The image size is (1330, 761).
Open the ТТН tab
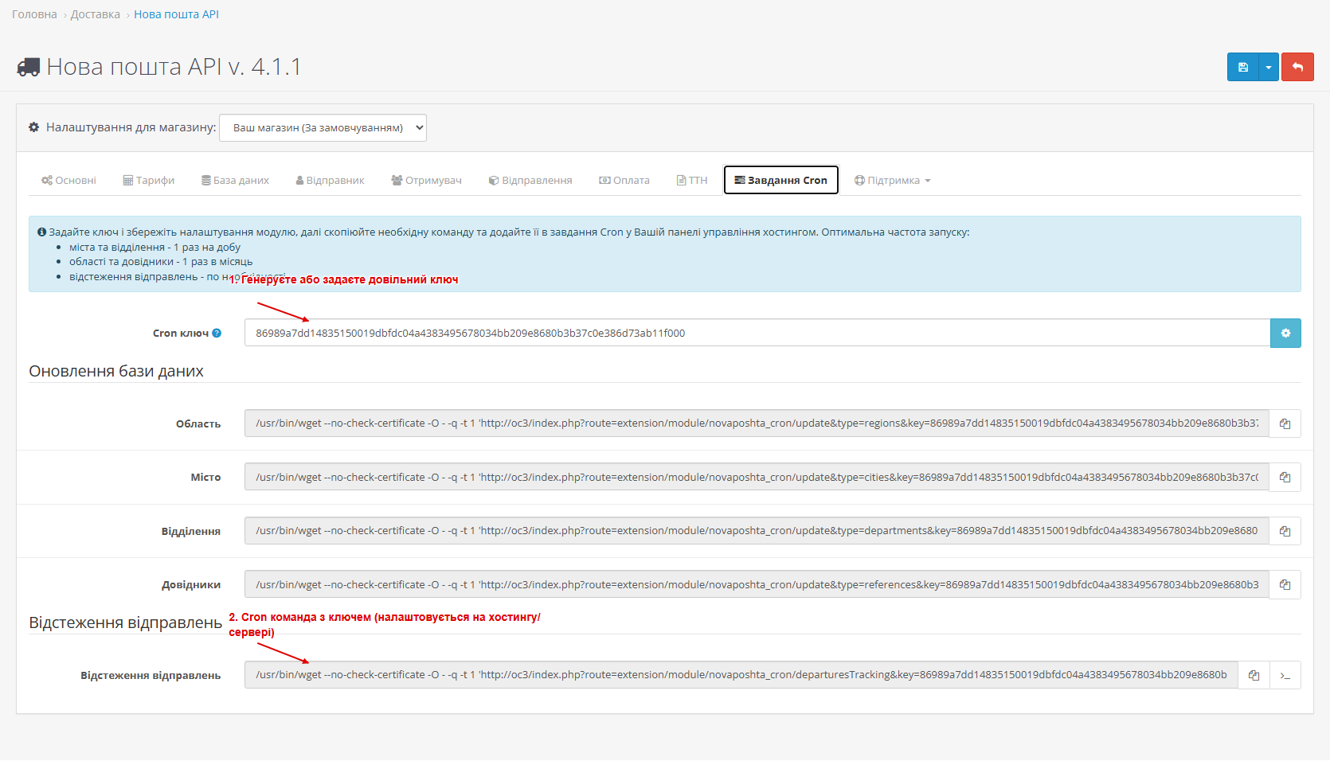pos(692,180)
